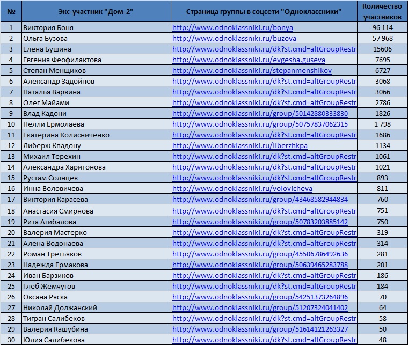Select the participant count 96 114
The width and height of the screenshot is (408, 345).
pos(382,27)
